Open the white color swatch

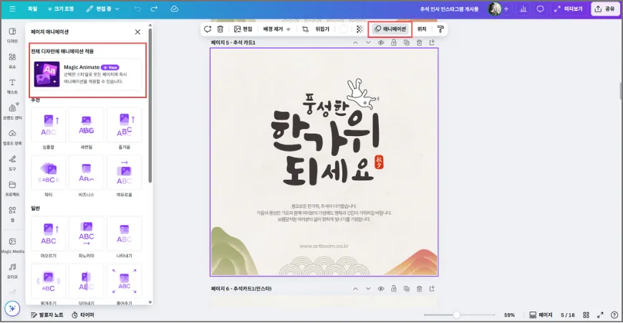point(344,29)
